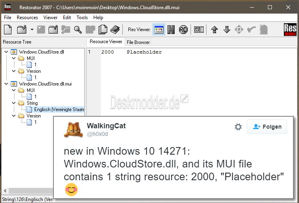Open the File menu
299x203 pixels.
[8, 18]
